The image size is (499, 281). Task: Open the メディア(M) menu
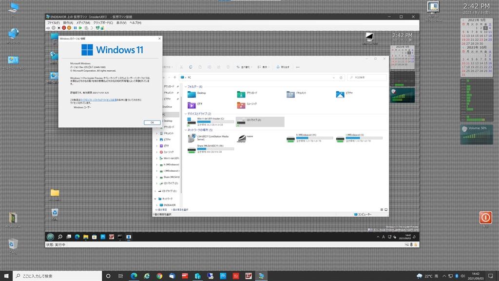coord(83,22)
